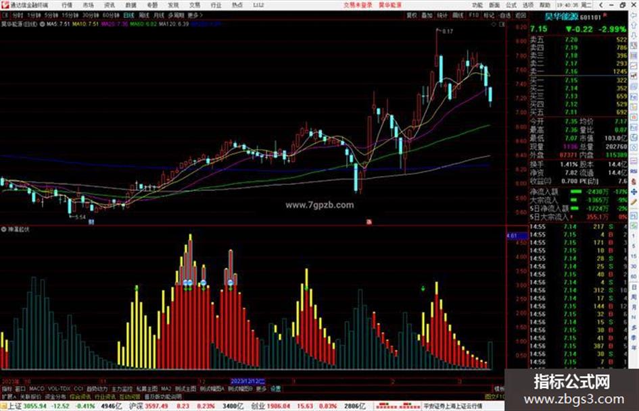Switch chart to 1分钟 period
Image resolution: width=639 pixels, height=411 pixels.
pyautogui.click(x=34, y=15)
